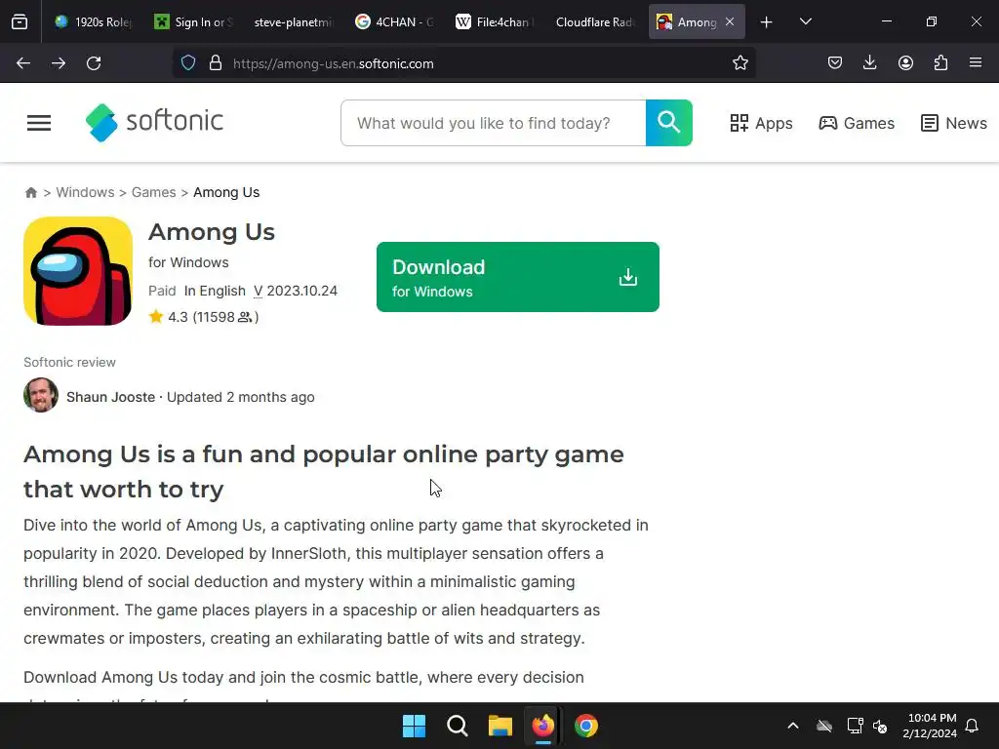
Task: Go to Softonic homepage via the logo
Action: pyautogui.click(x=154, y=122)
